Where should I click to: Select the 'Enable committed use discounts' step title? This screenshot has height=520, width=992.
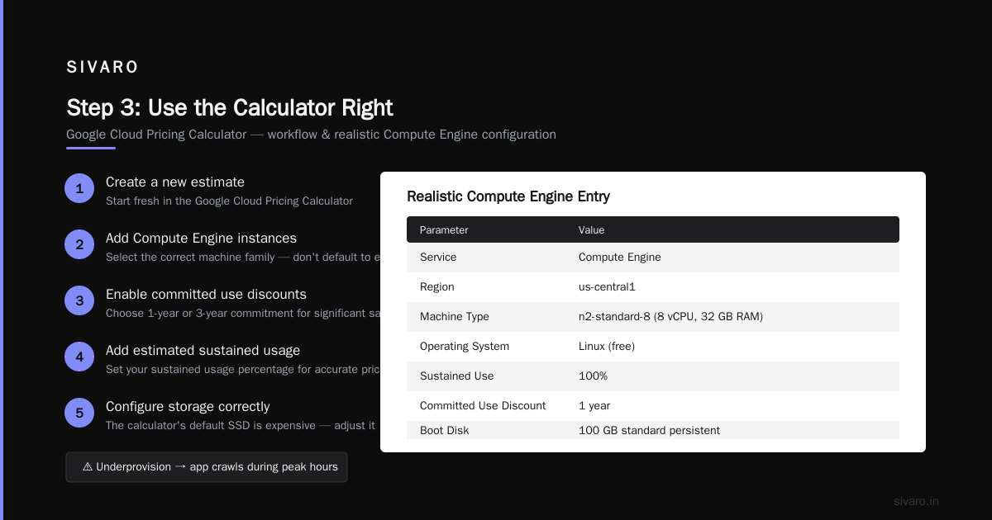click(206, 294)
